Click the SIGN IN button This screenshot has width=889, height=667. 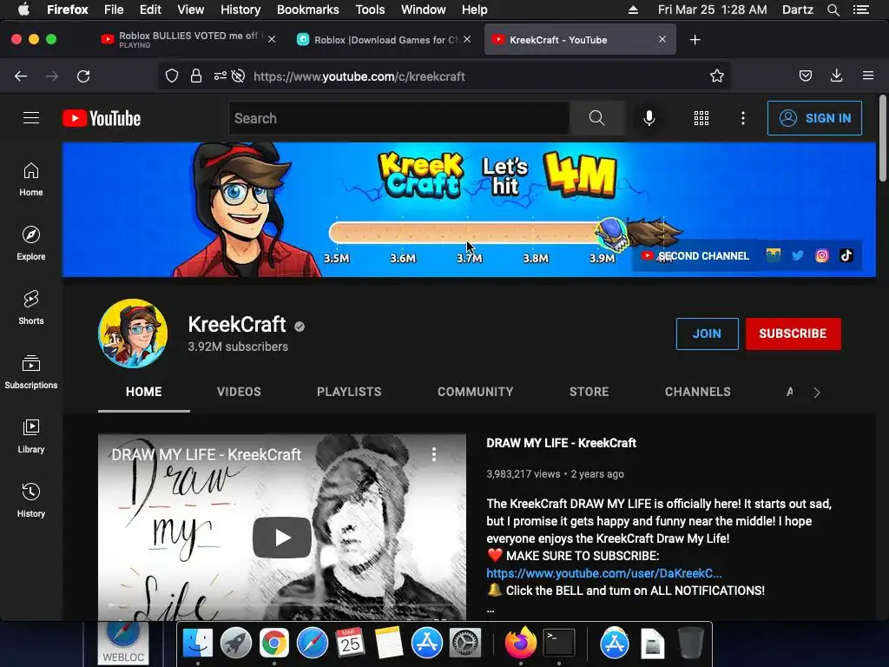pos(814,118)
